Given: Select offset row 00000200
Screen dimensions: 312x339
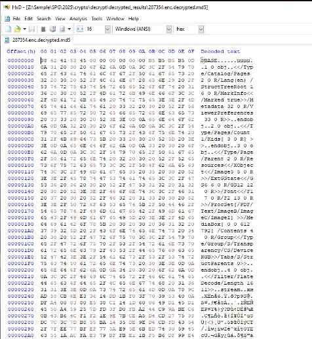Looking at the screenshot, I should point(21,270).
